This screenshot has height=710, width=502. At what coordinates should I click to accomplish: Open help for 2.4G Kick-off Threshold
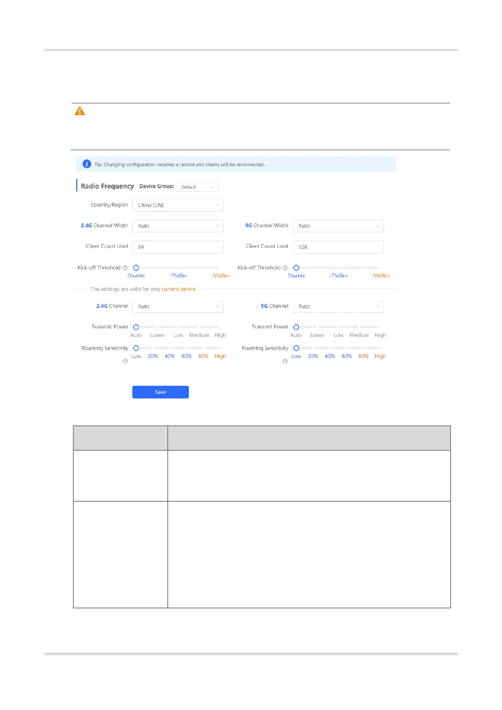click(x=125, y=268)
